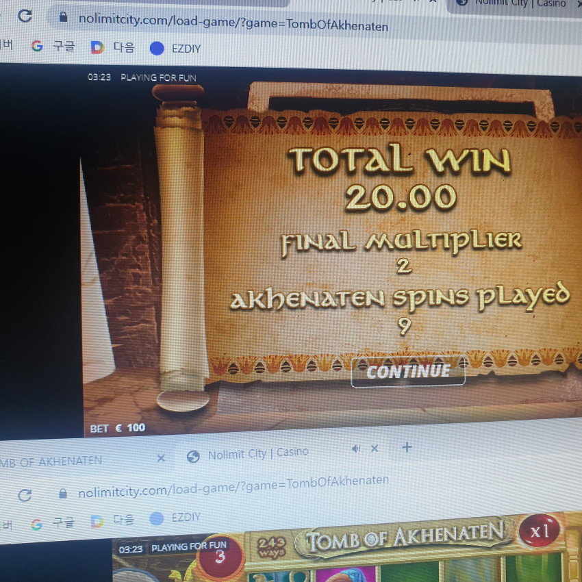Click the red x1 multiplier orb in lower game

[540, 531]
